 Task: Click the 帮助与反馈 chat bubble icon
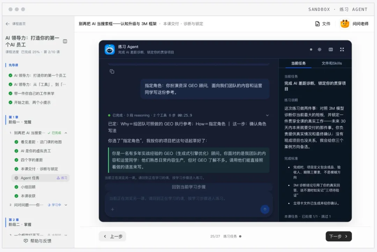26,241
